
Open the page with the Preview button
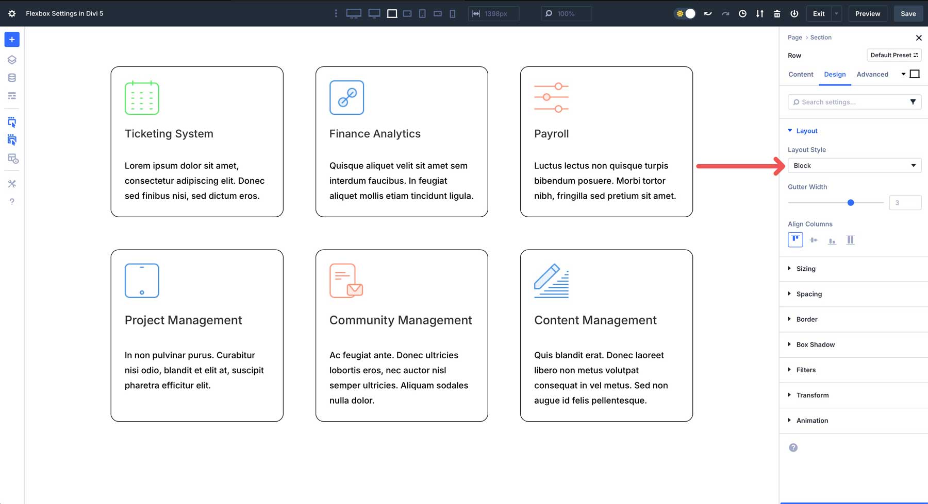point(867,13)
